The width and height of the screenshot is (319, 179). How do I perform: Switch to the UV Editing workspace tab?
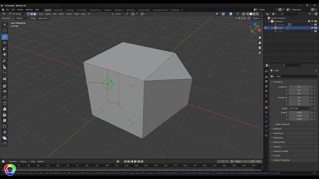click(x=81, y=10)
